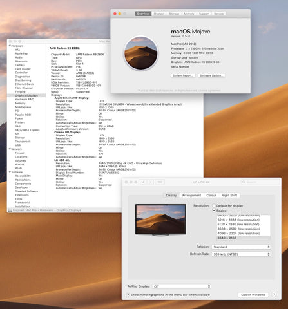
Task: Switch to the Colour tab
Action: click(211, 195)
